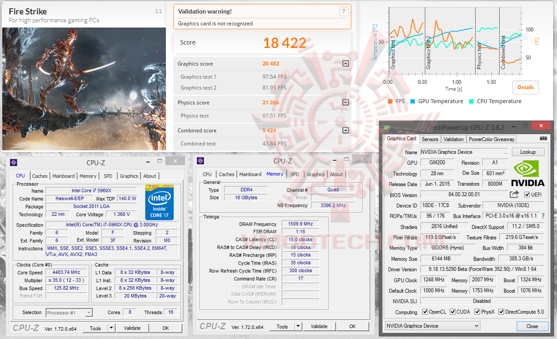Open Memory tab in left CPU-Z window

pos(88,176)
